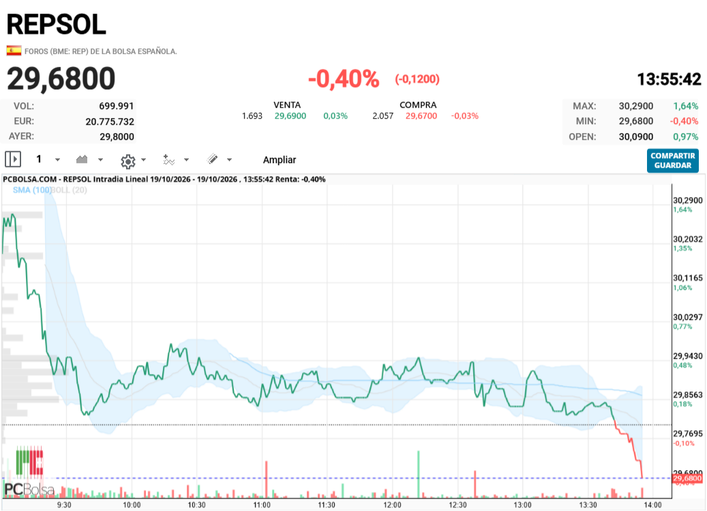This screenshot has height=511, width=707.
Task: Click the 29,7695 price axis label
Action: click(688, 433)
